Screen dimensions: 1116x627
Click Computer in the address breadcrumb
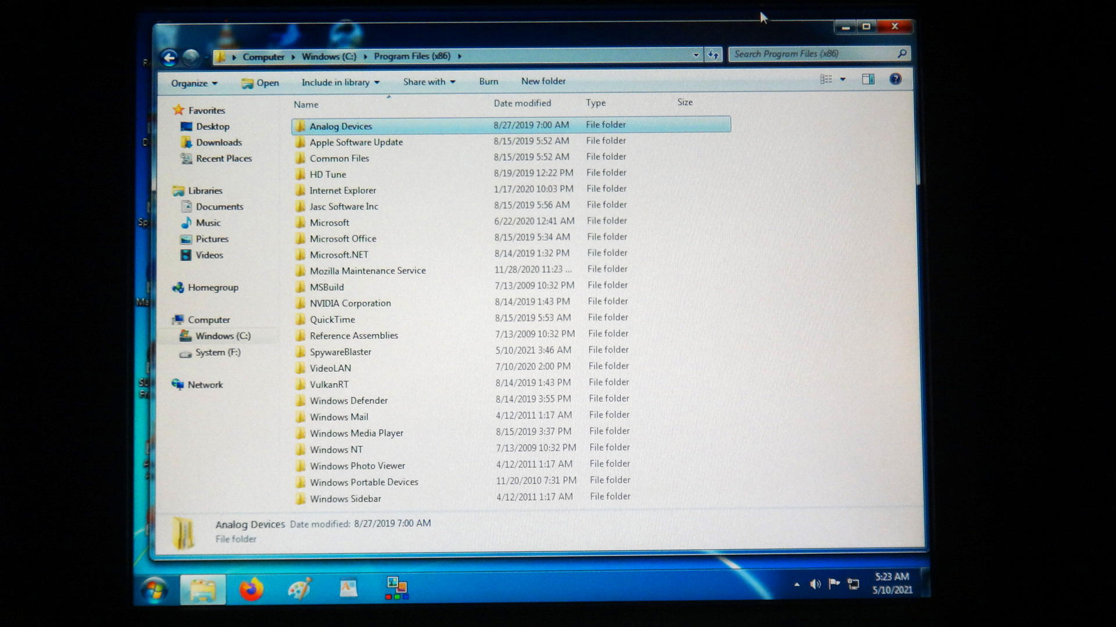pyautogui.click(x=263, y=57)
